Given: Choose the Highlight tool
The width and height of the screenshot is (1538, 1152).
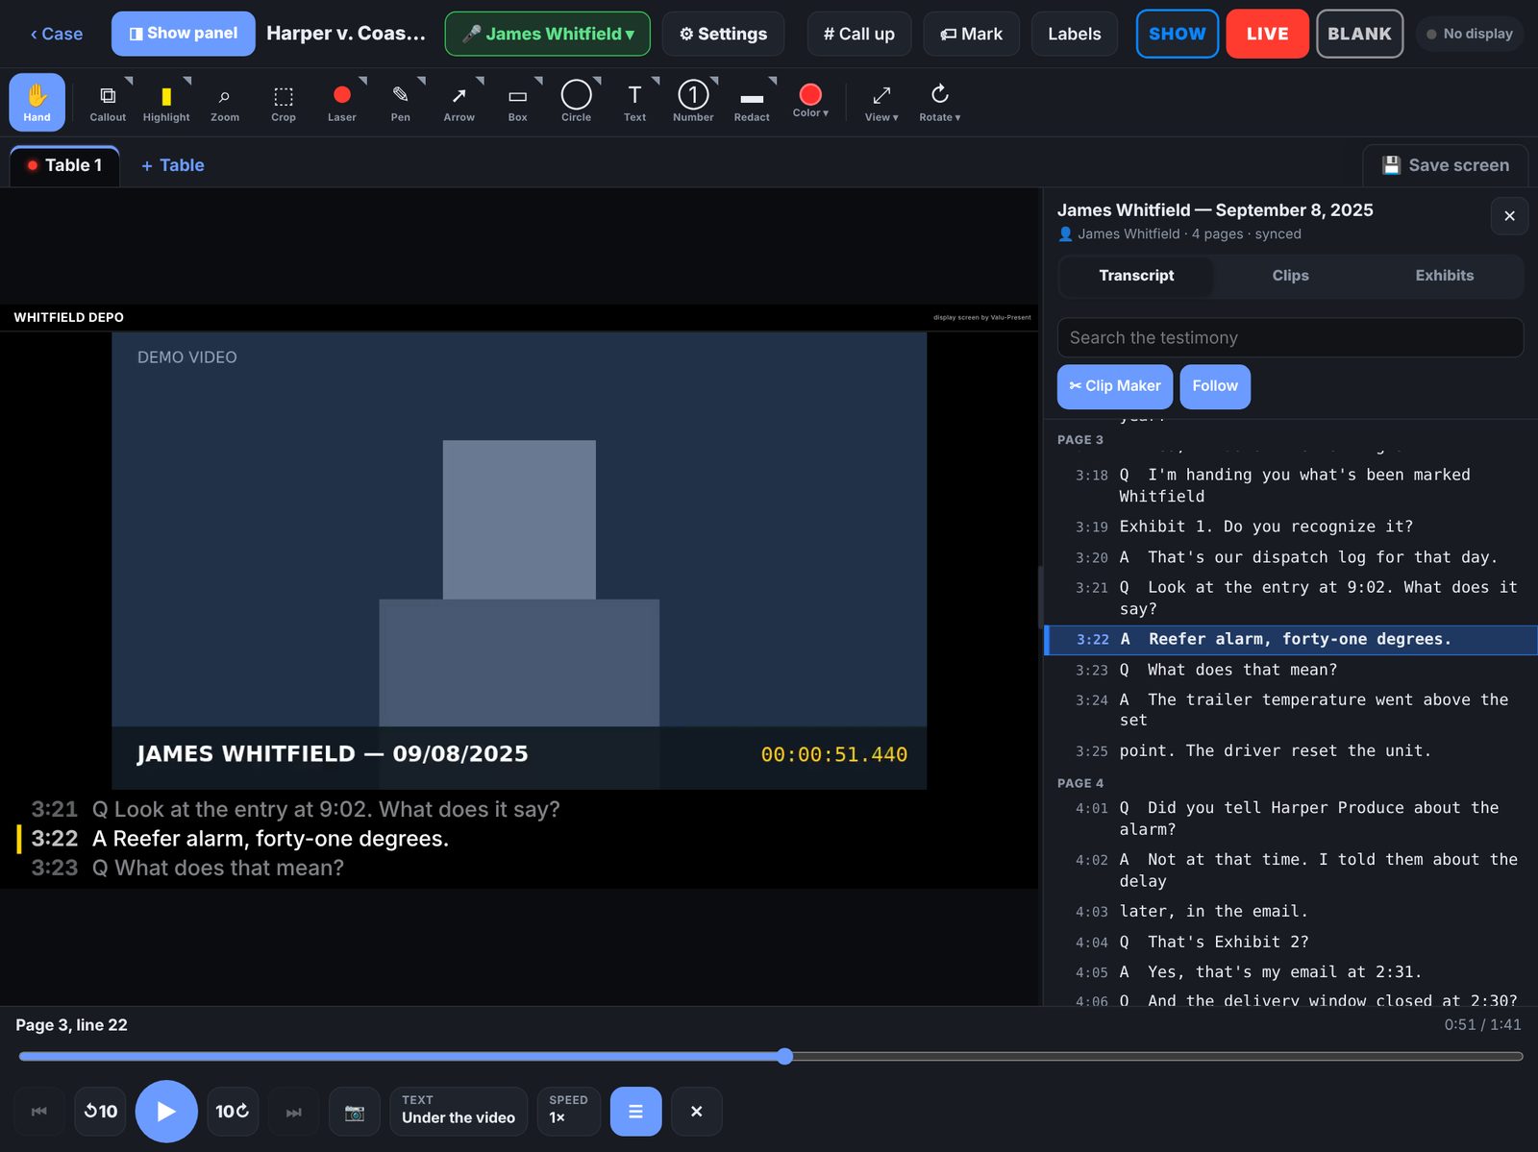Looking at the screenshot, I should click(x=166, y=102).
